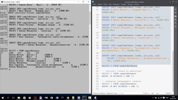Open the Отладка menu in Brackets
178x100 pixels.
click(123, 4)
